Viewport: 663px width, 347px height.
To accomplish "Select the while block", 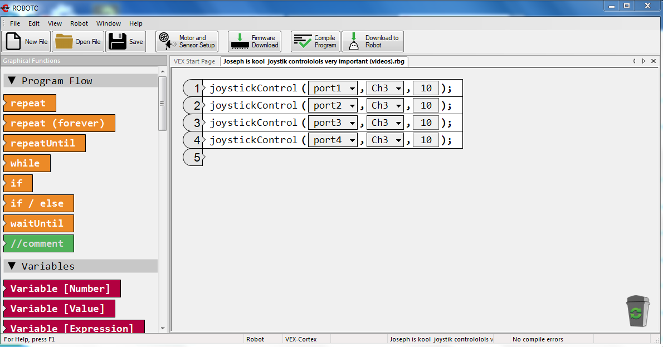I will 27,163.
